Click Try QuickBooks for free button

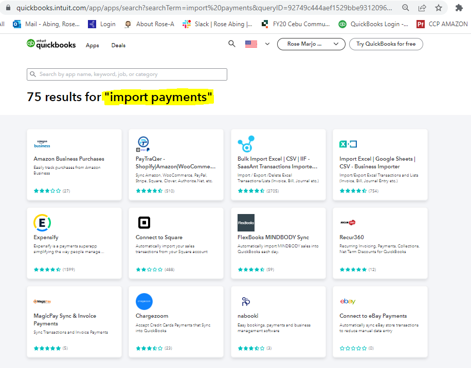click(x=386, y=44)
